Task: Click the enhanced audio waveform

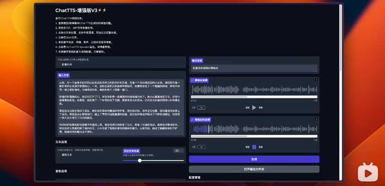Action: point(254,129)
